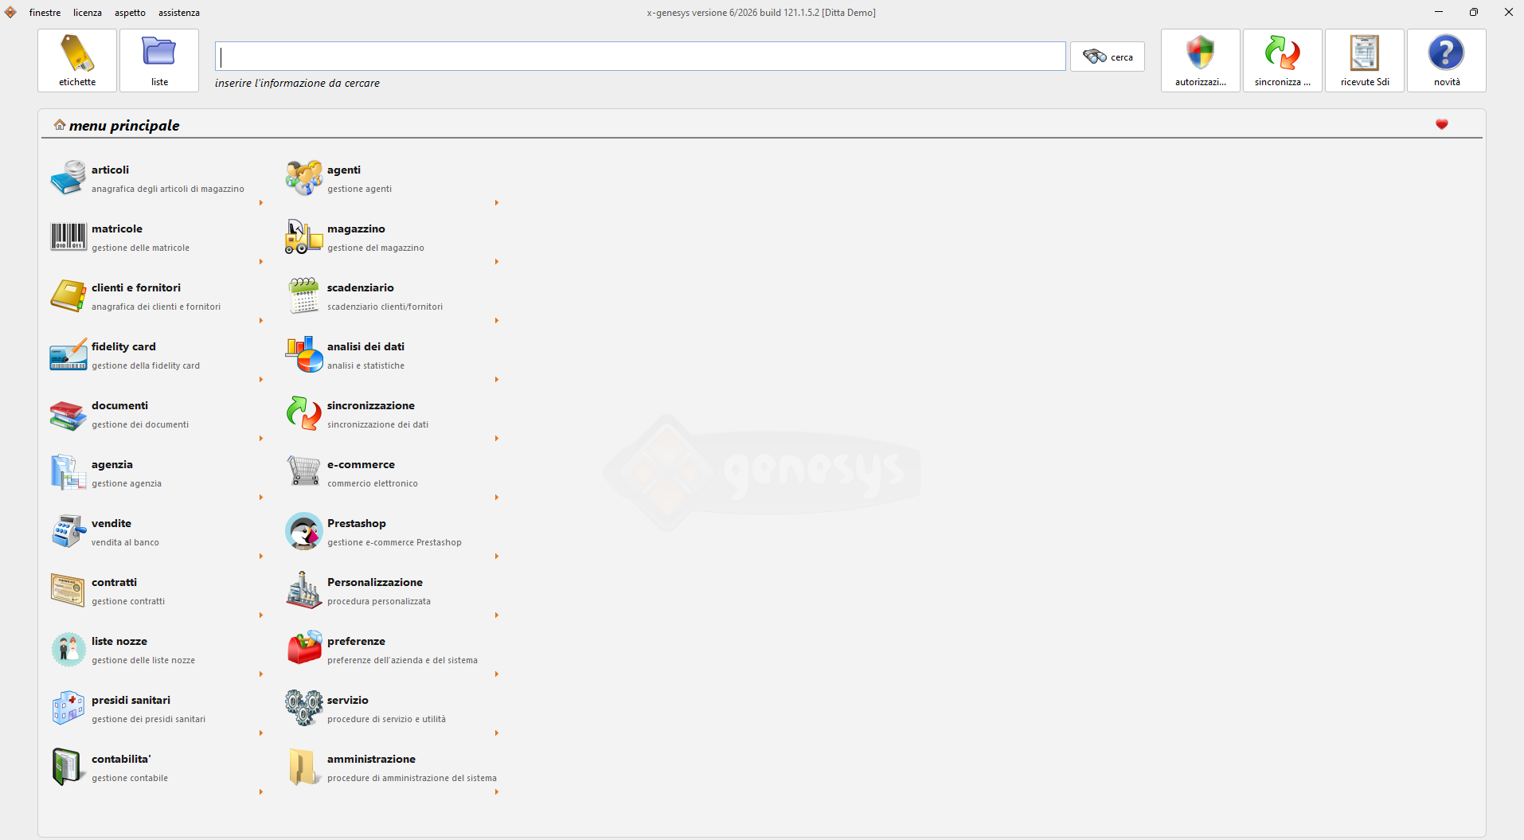The width and height of the screenshot is (1524, 840).
Task: Click the matricole barcode icon
Action: (68, 236)
